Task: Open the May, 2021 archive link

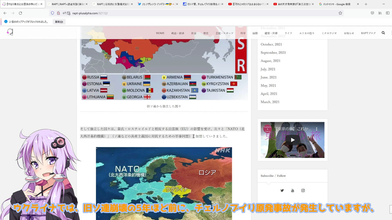Action: tap(268, 85)
